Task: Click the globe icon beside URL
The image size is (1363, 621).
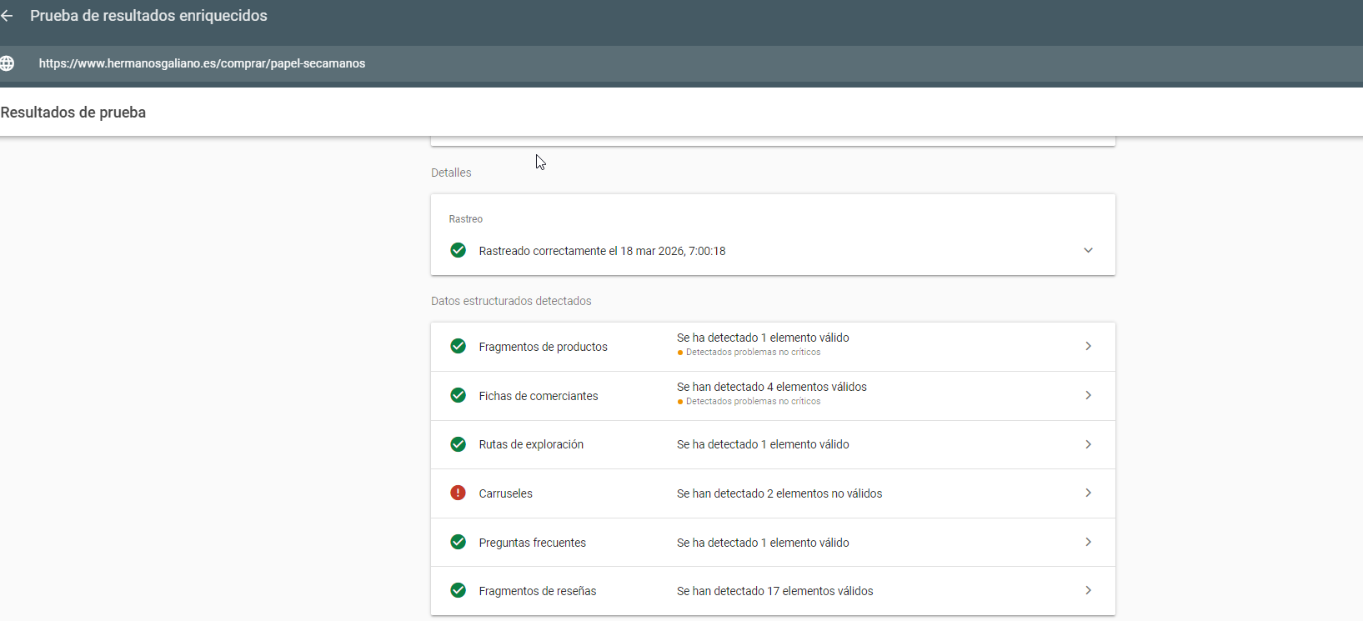Action: [x=8, y=63]
